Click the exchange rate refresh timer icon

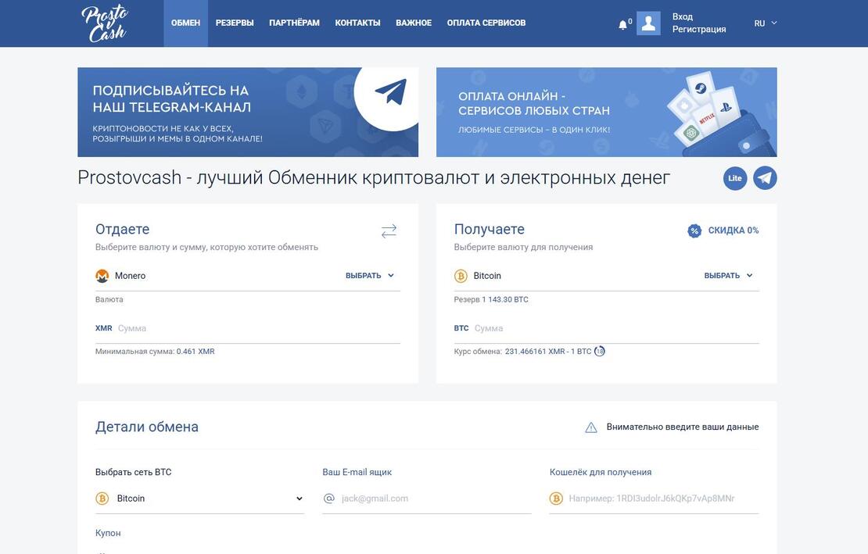tap(600, 352)
